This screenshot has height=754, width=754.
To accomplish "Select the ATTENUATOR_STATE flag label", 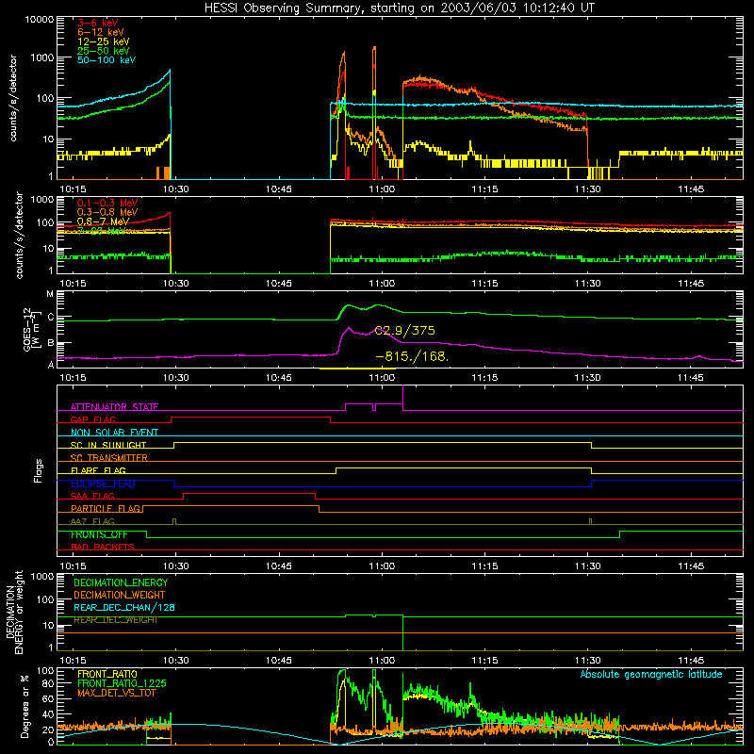I will point(114,407).
